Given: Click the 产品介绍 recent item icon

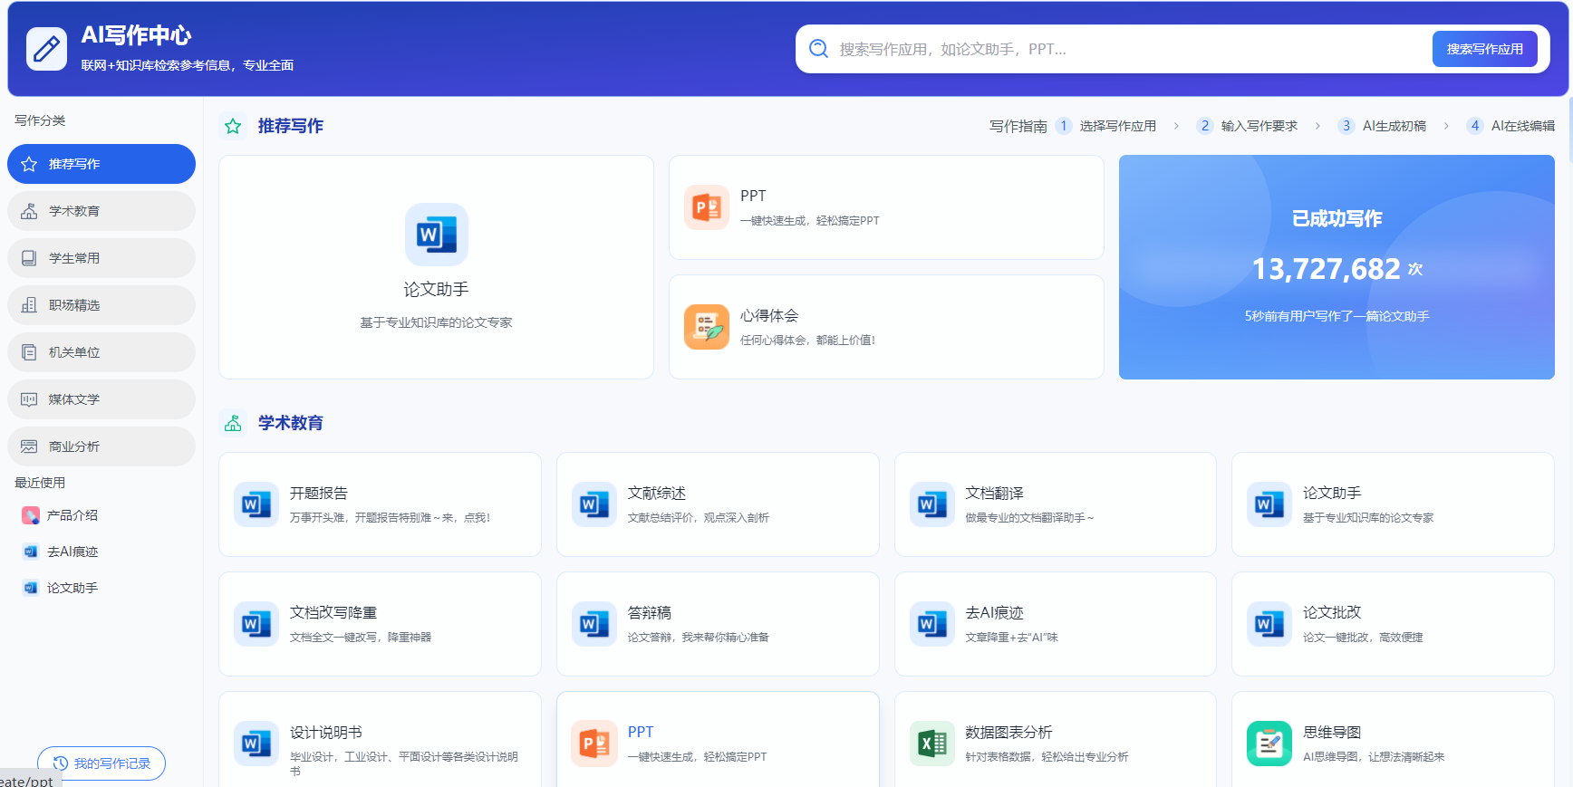Looking at the screenshot, I should click(x=31, y=515).
